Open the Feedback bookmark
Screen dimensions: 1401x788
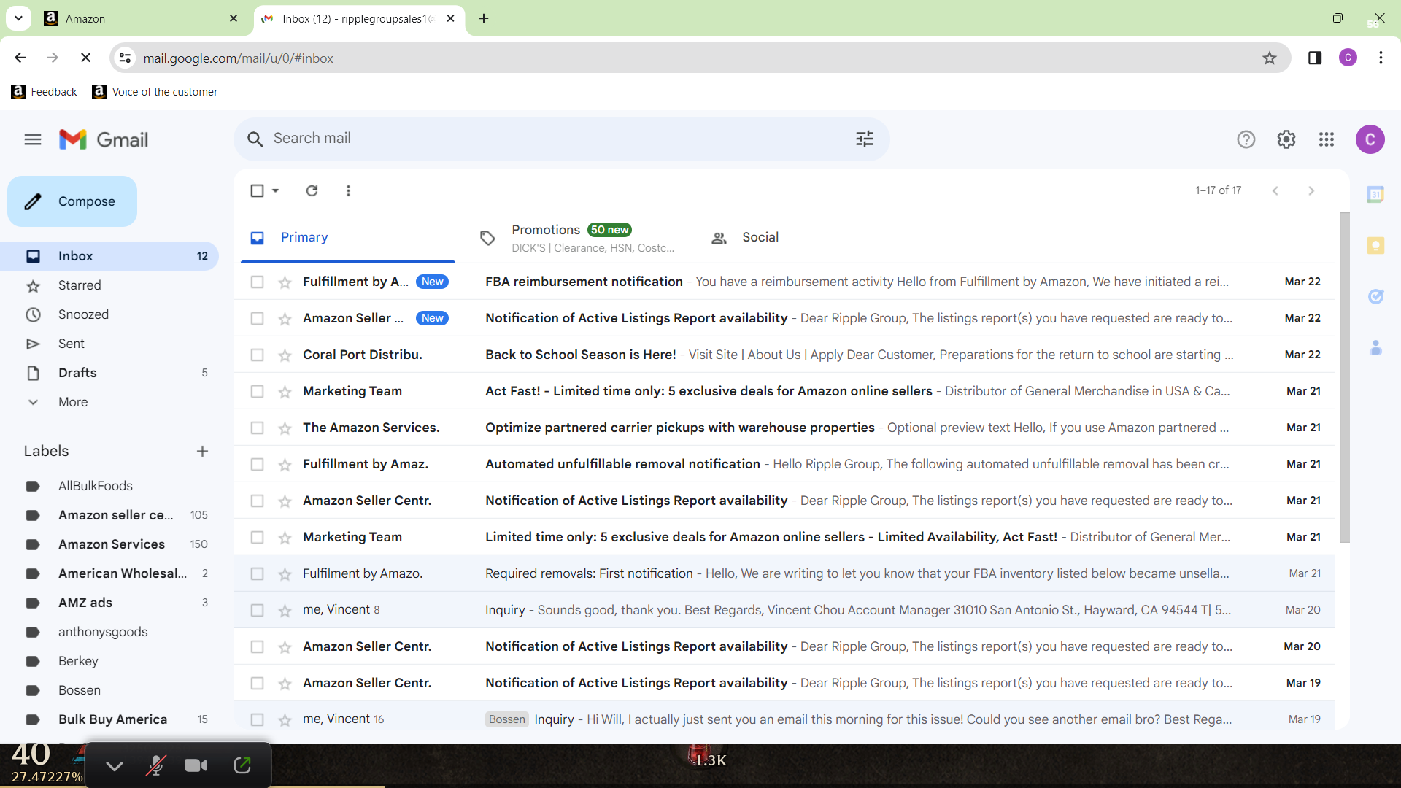tap(45, 92)
